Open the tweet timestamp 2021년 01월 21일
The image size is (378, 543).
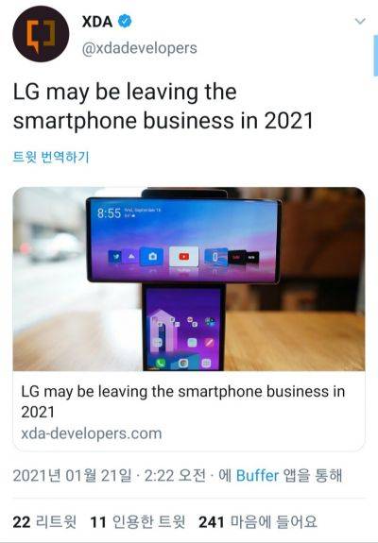click(x=72, y=476)
